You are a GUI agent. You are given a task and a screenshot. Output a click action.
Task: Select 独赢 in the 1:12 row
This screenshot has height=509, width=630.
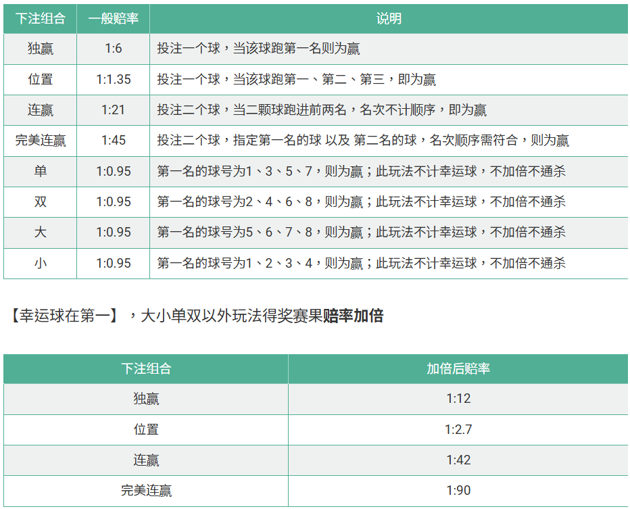146,399
